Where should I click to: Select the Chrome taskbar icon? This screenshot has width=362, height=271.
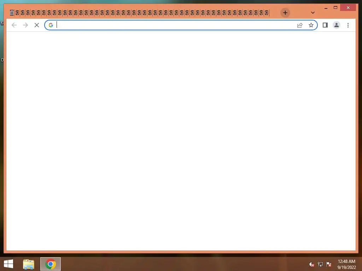[51, 264]
